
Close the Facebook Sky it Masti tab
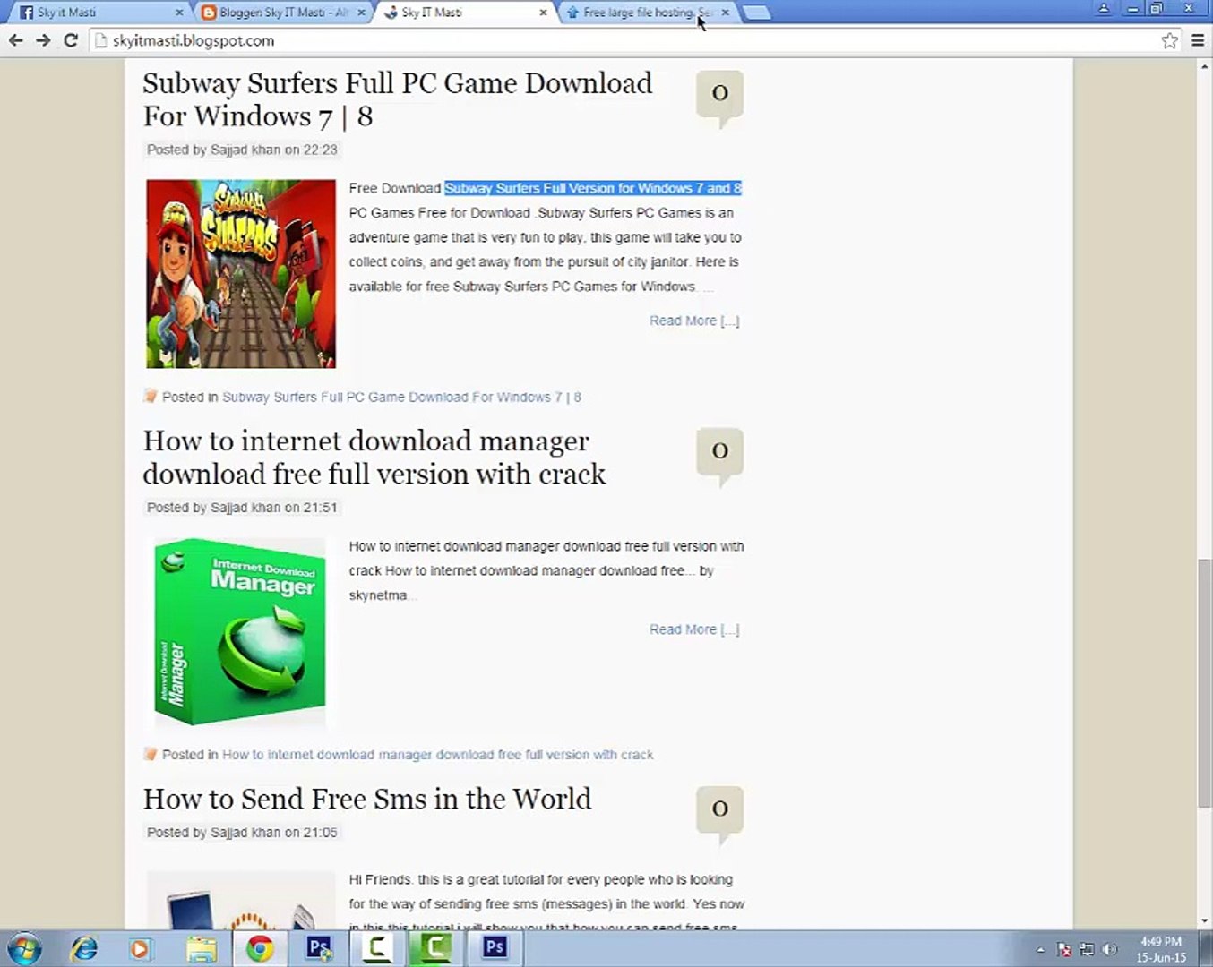point(179,13)
